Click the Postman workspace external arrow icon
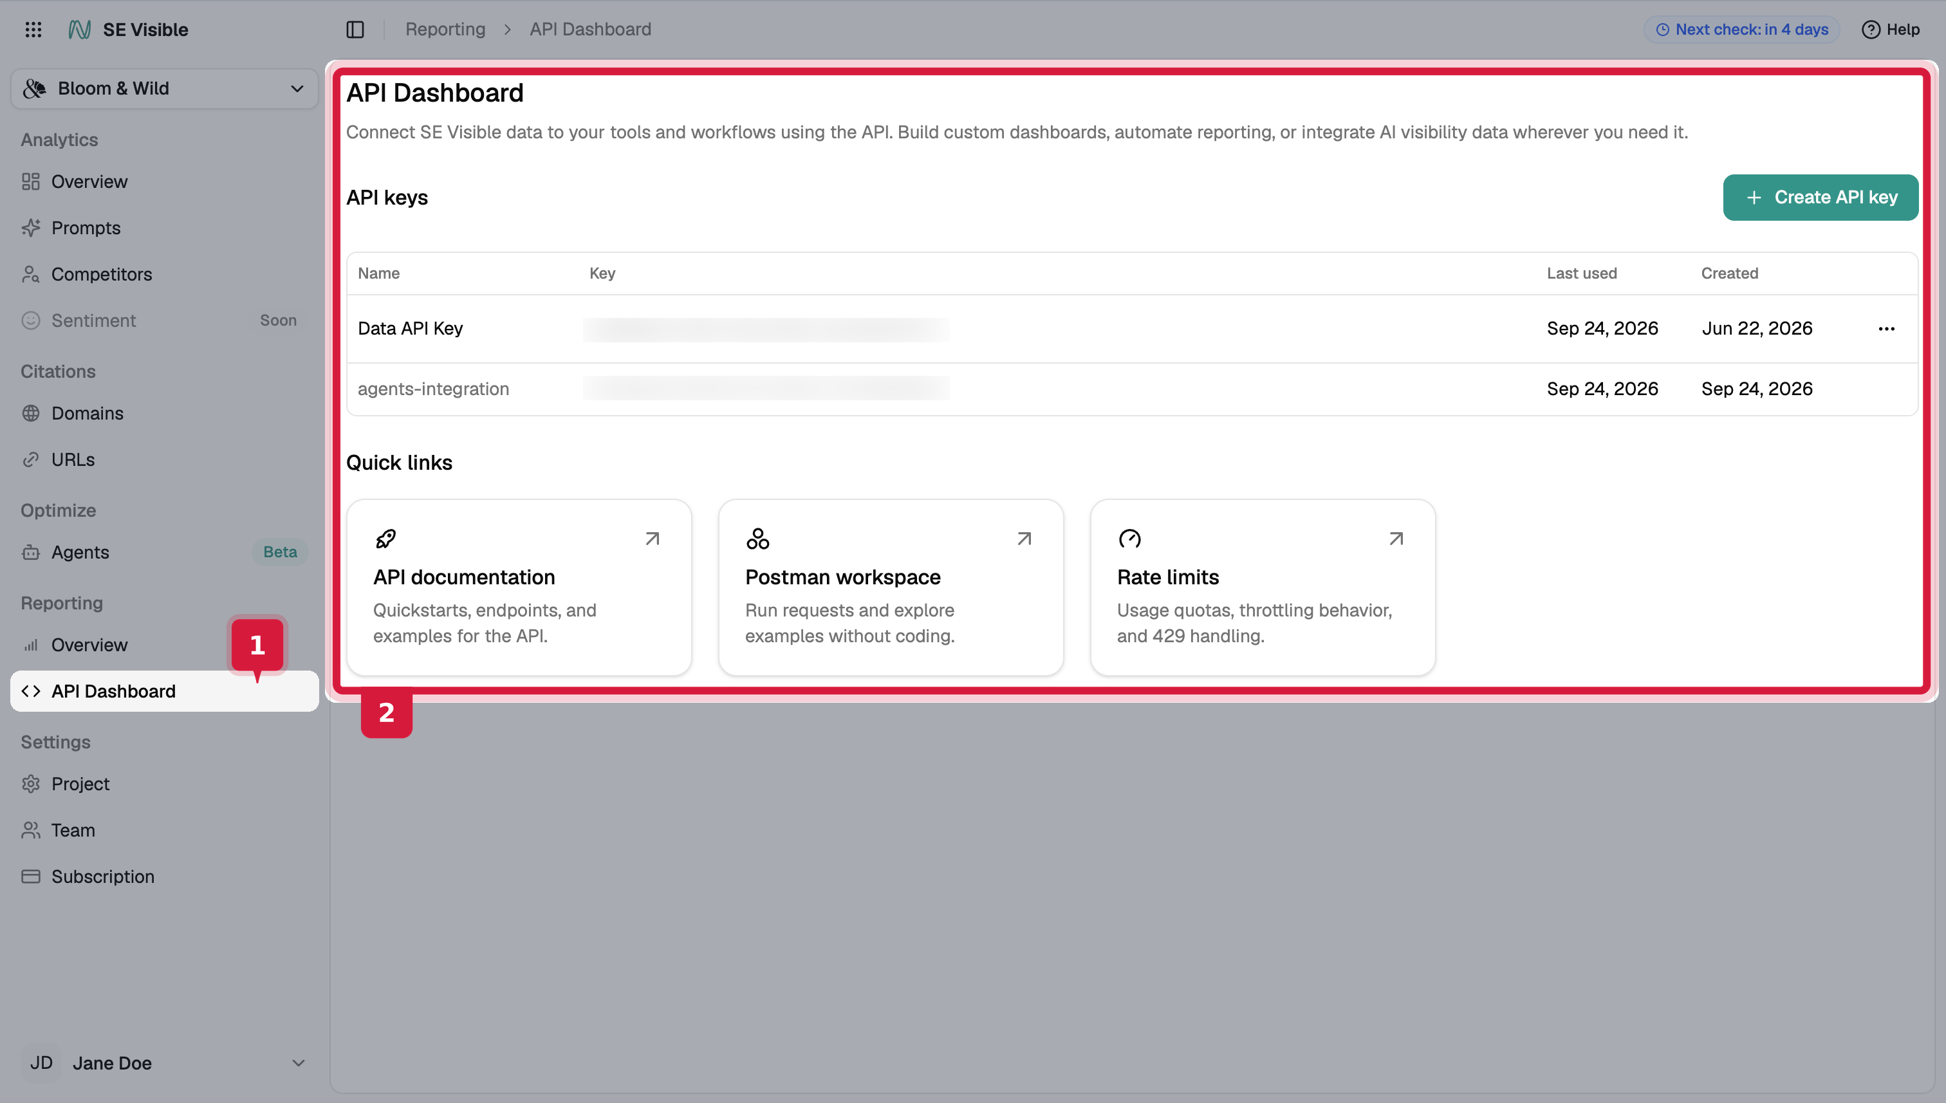Screen dimensions: 1946x1103 pos(1024,539)
